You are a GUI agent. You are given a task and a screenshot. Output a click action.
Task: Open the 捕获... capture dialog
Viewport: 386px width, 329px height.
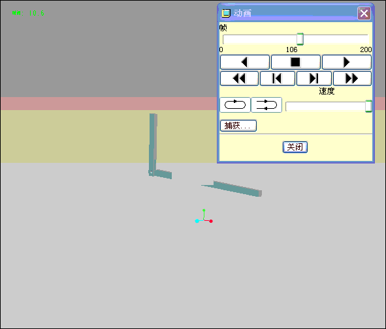click(238, 126)
